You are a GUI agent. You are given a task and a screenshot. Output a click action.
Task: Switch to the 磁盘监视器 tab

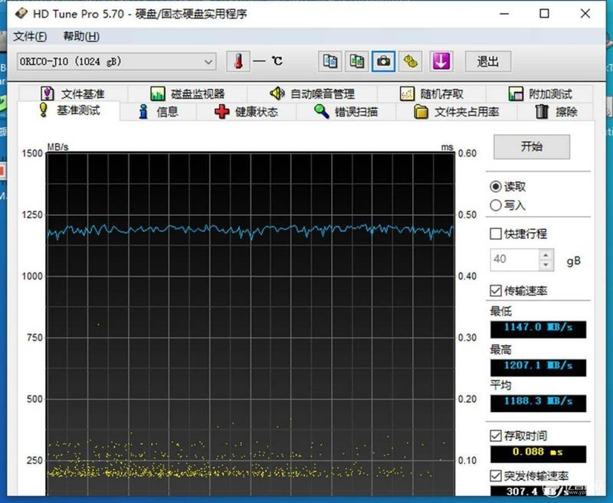(x=188, y=93)
